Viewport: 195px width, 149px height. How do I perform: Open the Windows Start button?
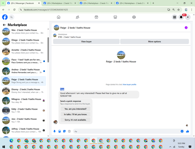(x=4, y=147)
